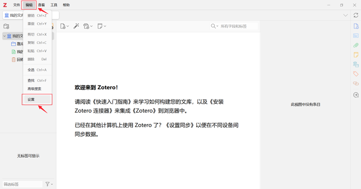The image size is (361, 189).
Task: Close the open 编辑 menu
Action: [29, 5]
